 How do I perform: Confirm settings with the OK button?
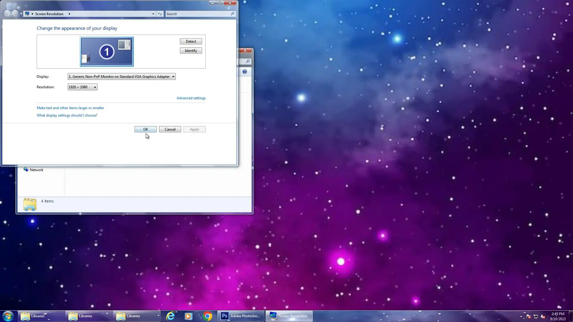(x=145, y=129)
